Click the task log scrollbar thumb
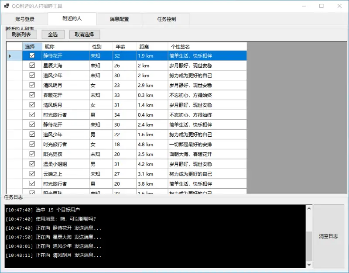Image resolution: width=349 pixels, height=273 pixels. tap(309, 245)
